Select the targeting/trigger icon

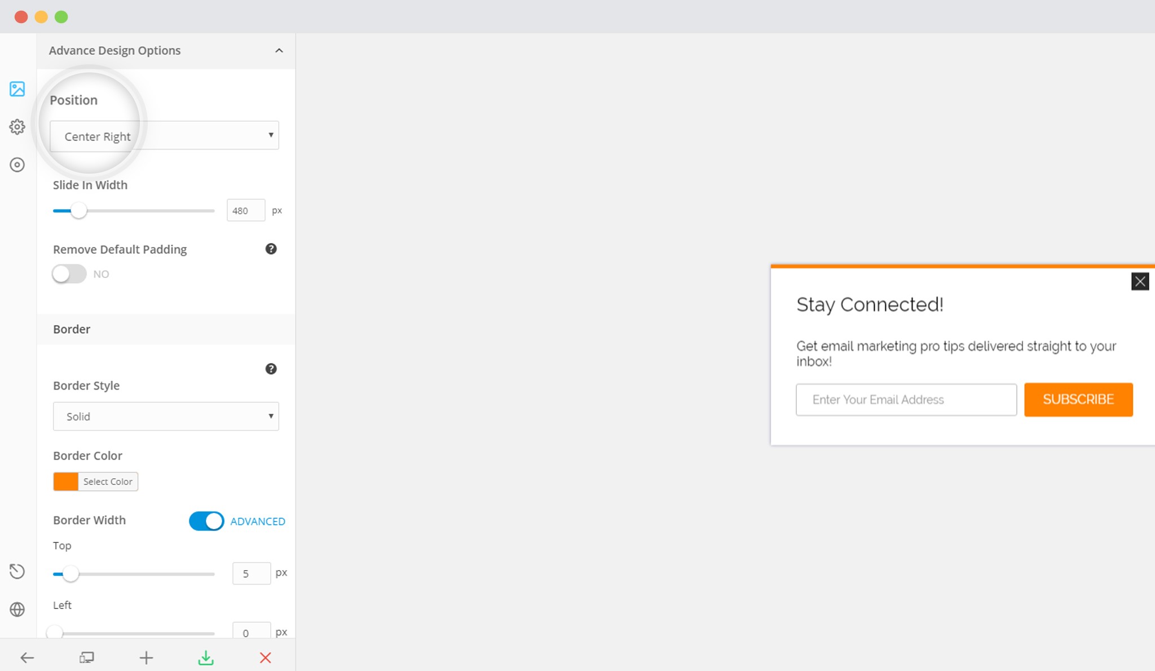pyautogui.click(x=17, y=165)
